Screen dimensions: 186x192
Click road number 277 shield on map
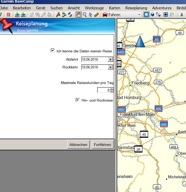121,72
